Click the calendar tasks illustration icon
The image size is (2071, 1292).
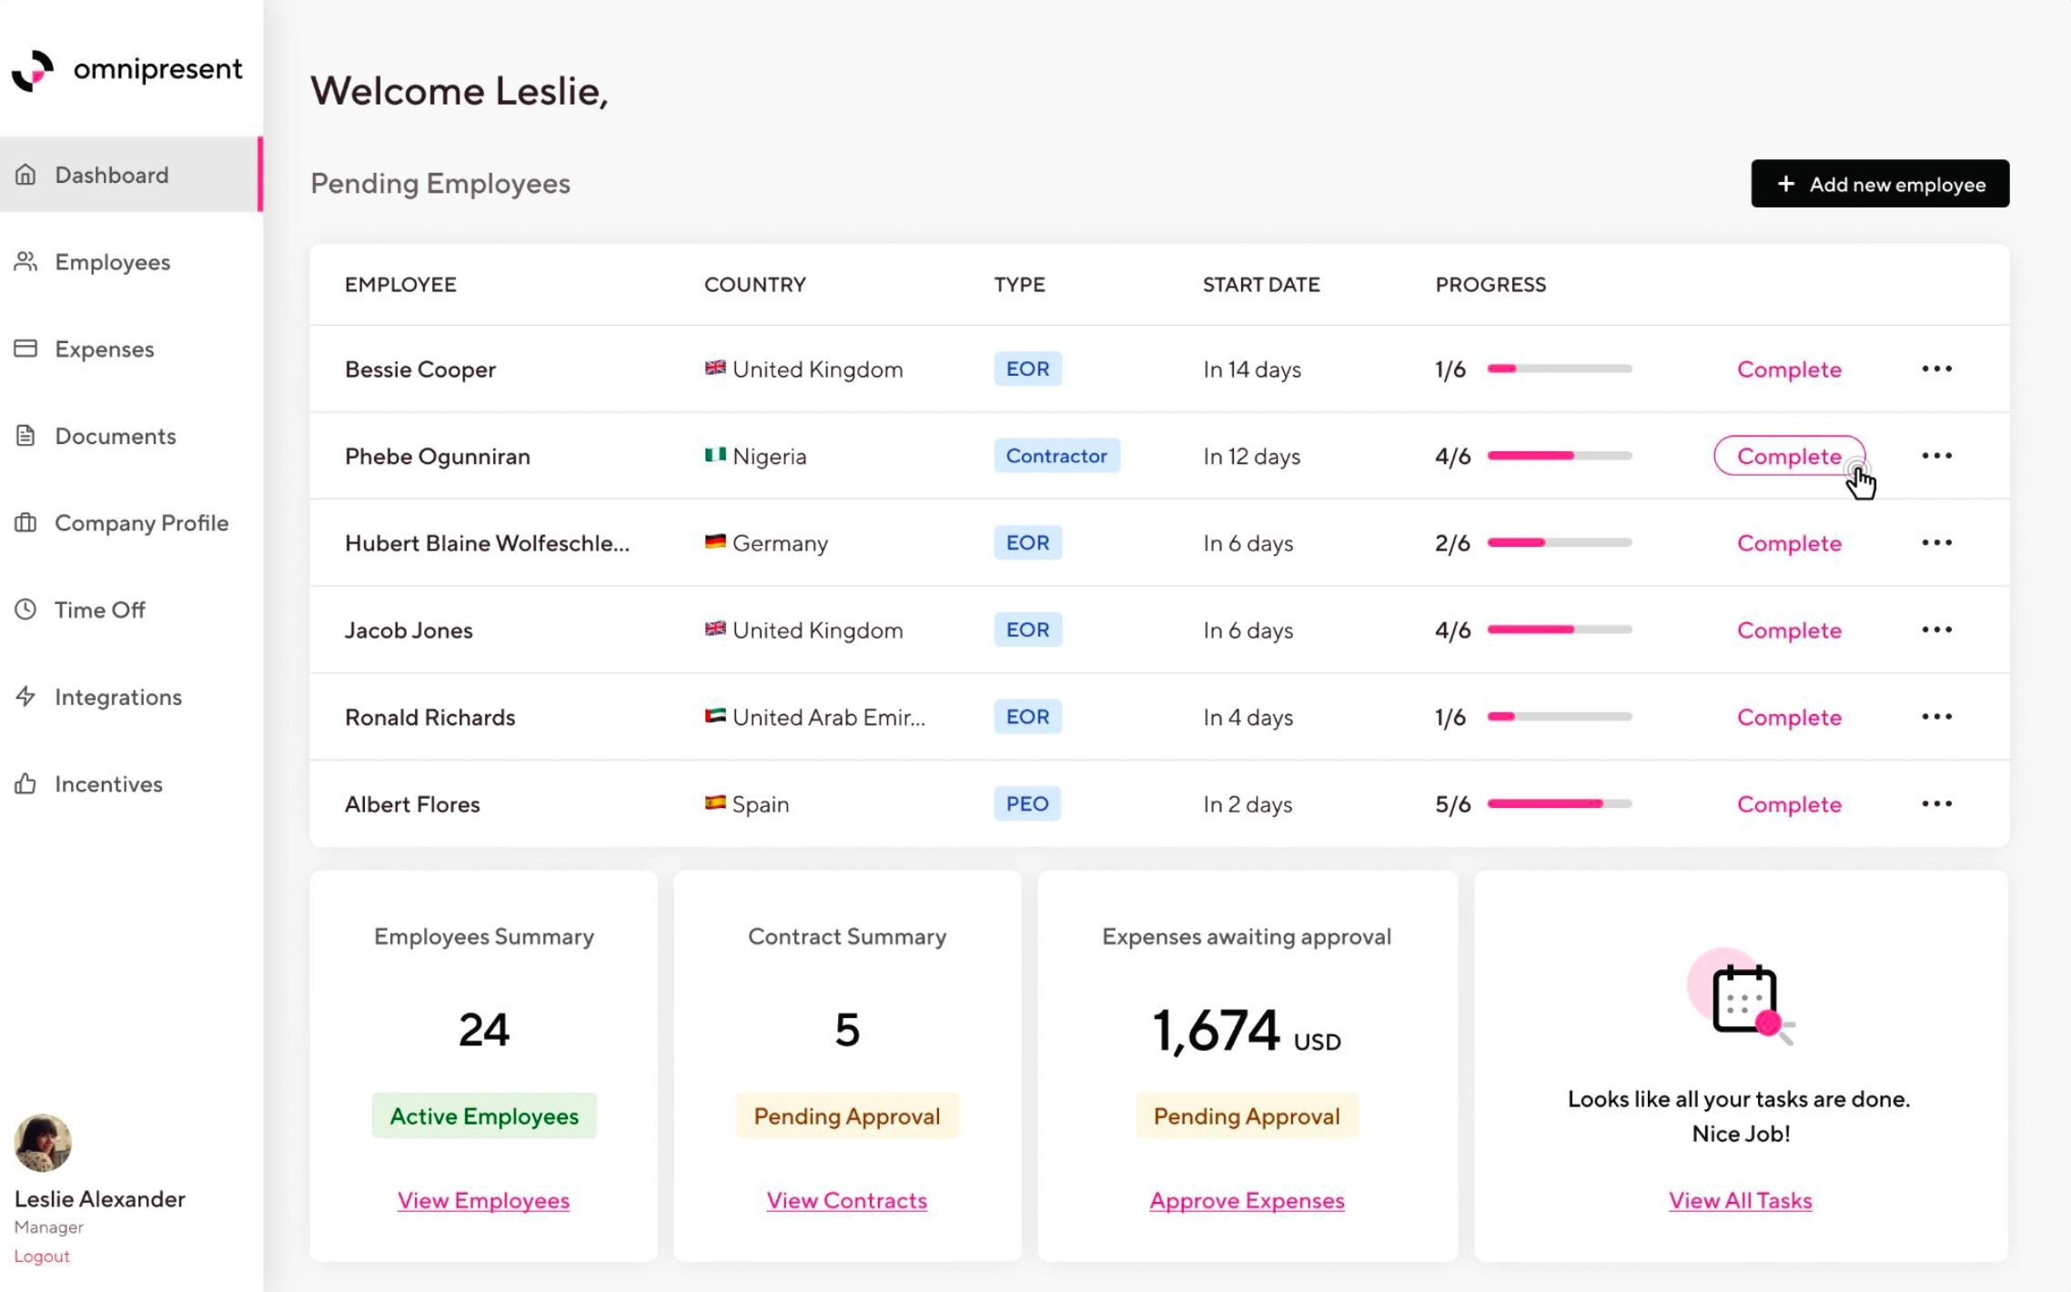pyautogui.click(x=1743, y=997)
